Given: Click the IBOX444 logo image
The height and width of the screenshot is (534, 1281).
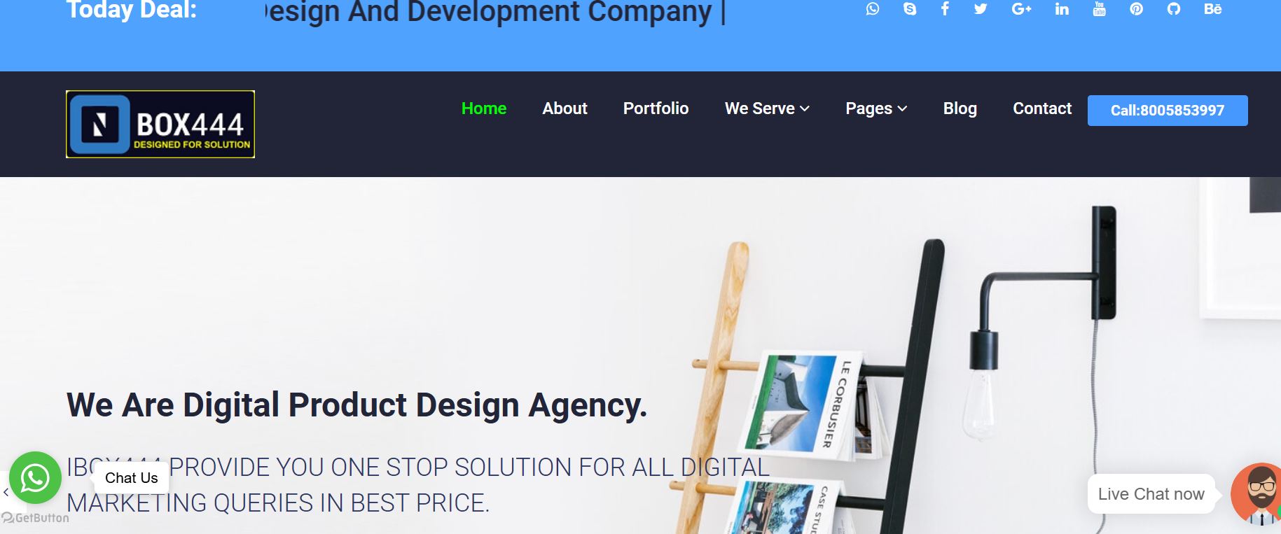Looking at the screenshot, I should click(x=160, y=124).
